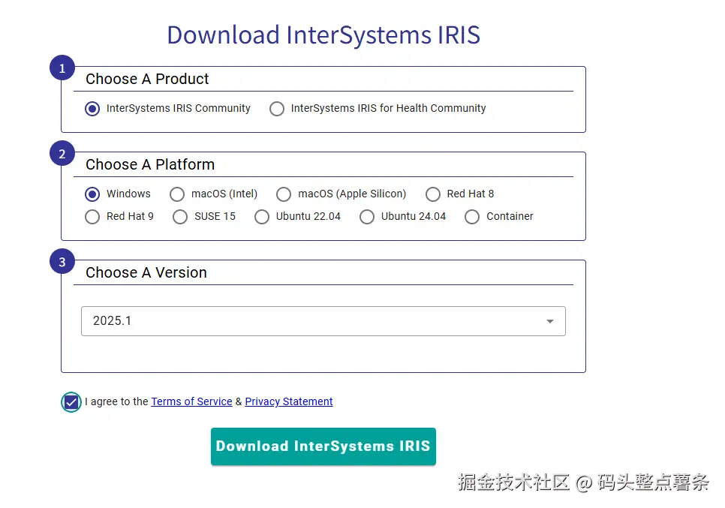The width and height of the screenshot is (725, 508).
Task: Click the Download InterSystems IRIS page title
Action: (323, 35)
